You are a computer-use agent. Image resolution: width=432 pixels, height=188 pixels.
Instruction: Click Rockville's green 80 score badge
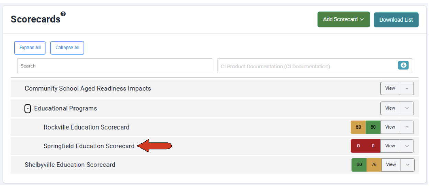(373, 127)
